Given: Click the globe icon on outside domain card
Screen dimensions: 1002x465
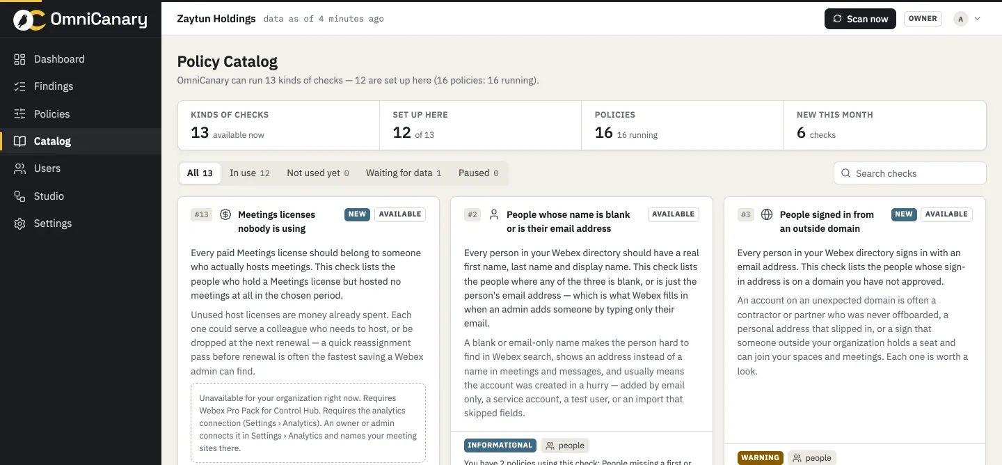Looking at the screenshot, I should point(767,214).
